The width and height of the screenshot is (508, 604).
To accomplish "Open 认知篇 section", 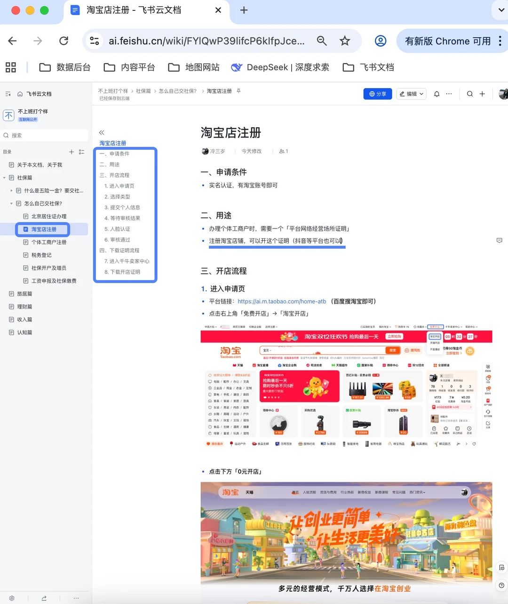I will point(24,332).
